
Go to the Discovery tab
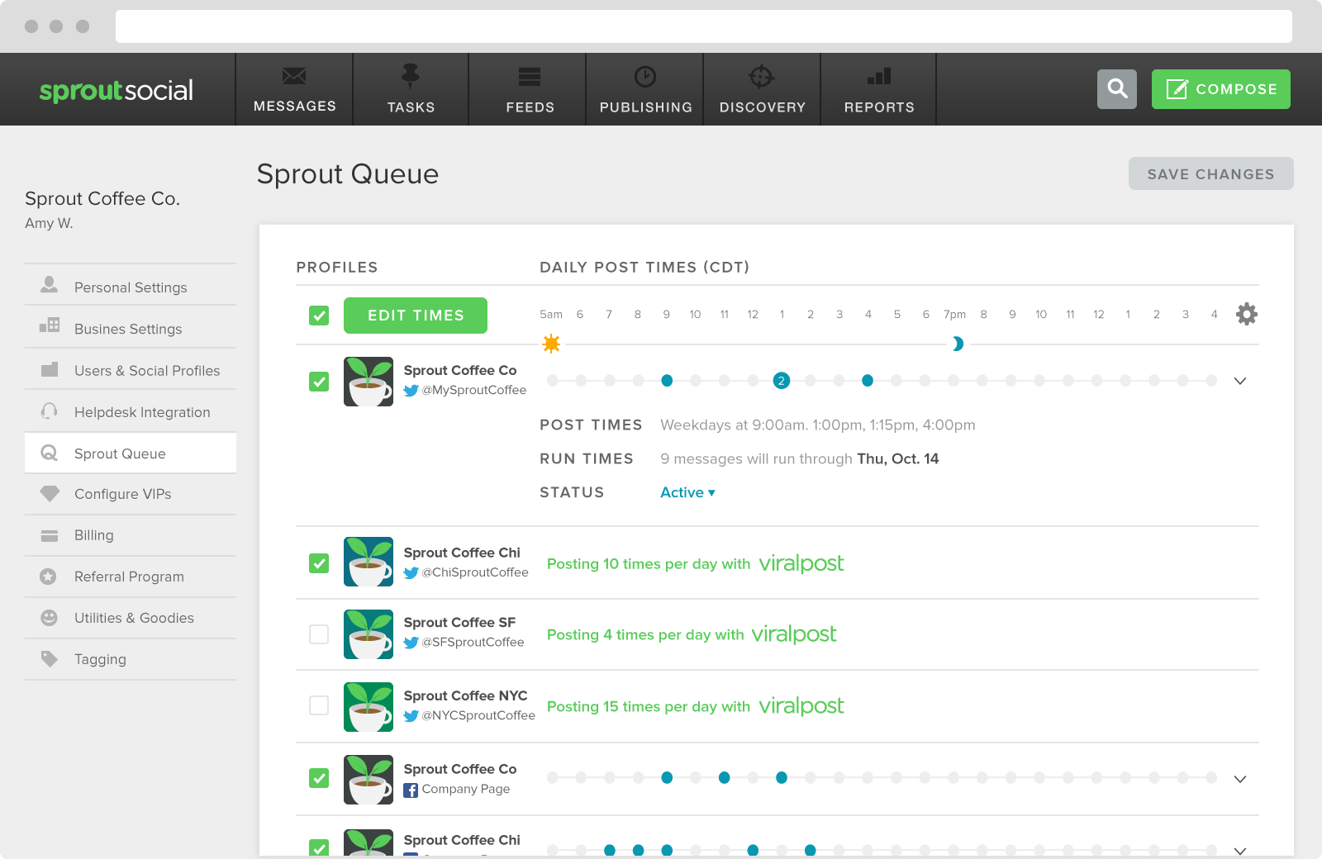click(762, 89)
